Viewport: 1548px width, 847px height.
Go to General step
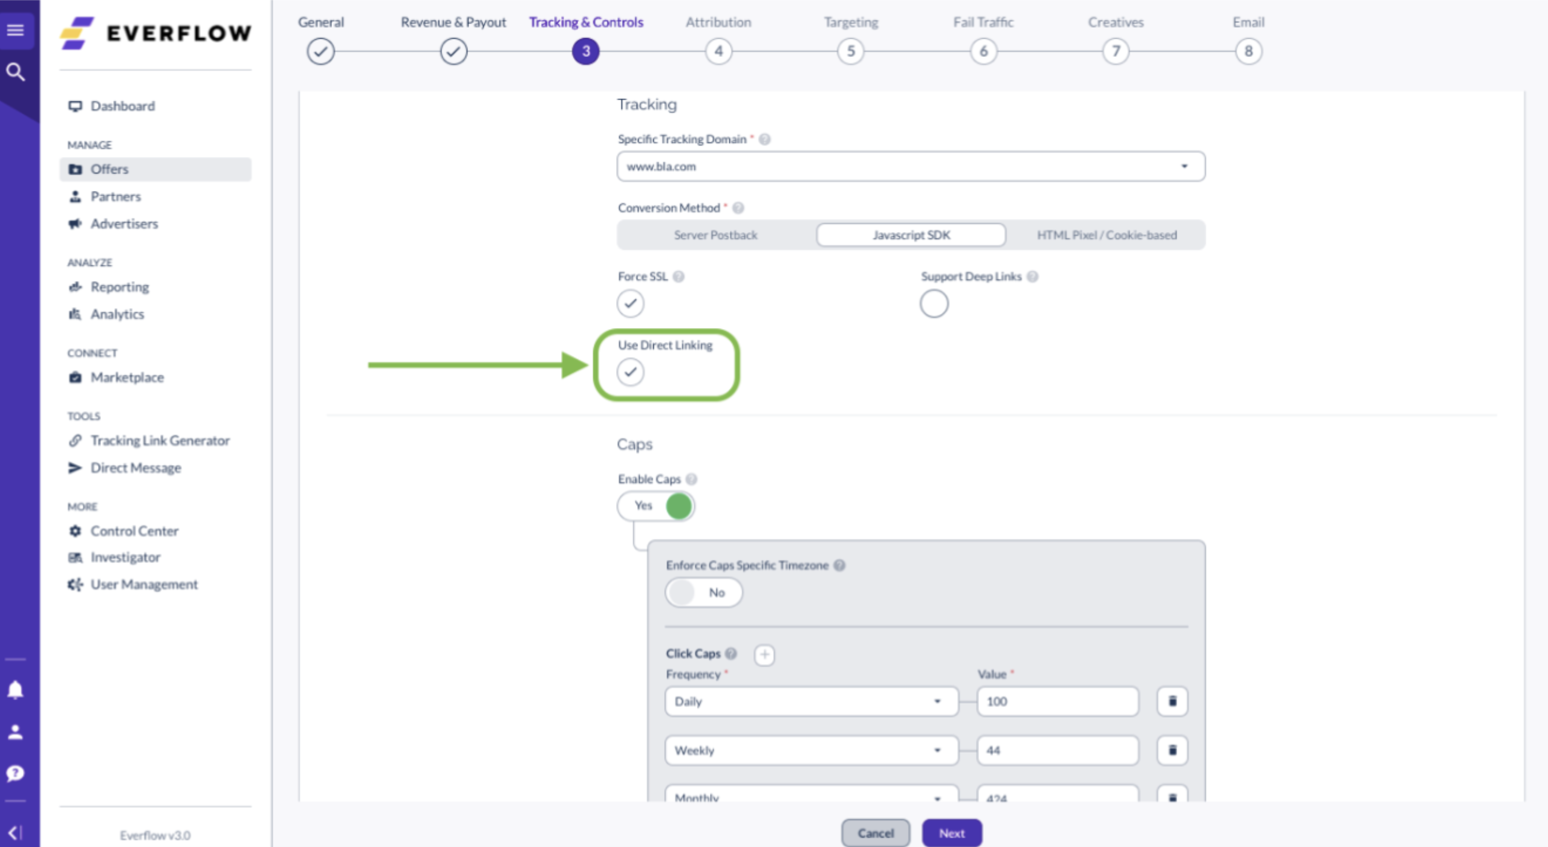(320, 51)
